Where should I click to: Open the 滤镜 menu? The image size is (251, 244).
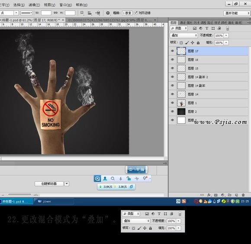34,5
